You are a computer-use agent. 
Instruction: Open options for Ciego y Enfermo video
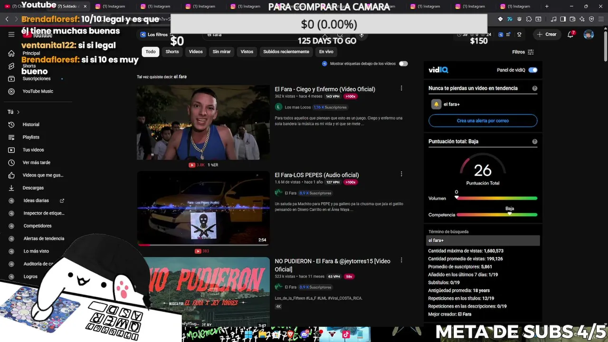pos(401,88)
